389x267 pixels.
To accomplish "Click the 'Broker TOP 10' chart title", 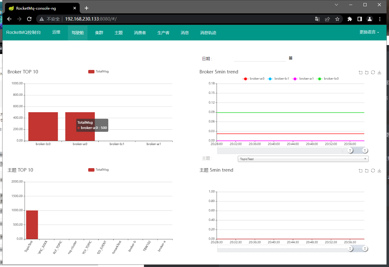I will tap(23, 72).
